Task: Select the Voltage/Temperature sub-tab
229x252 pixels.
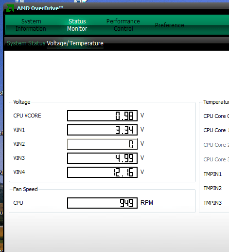Action: (x=75, y=43)
